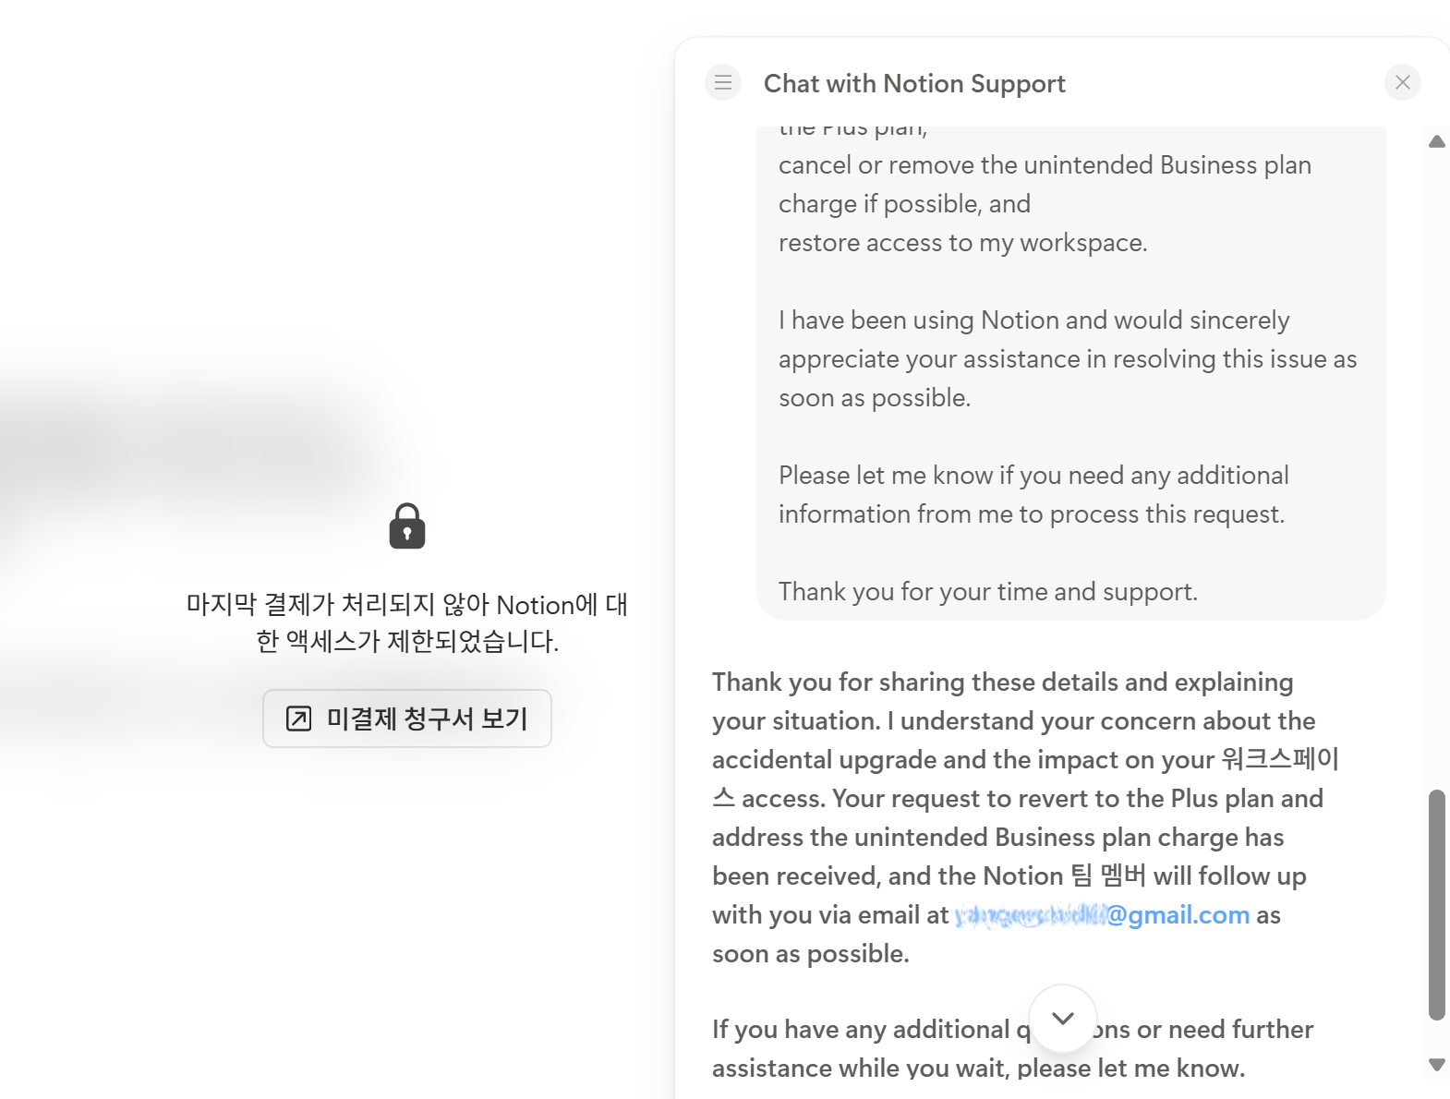Click the chat scrollbar thumb
This screenshot has height=1099, width=1450.
point(1436,903)
